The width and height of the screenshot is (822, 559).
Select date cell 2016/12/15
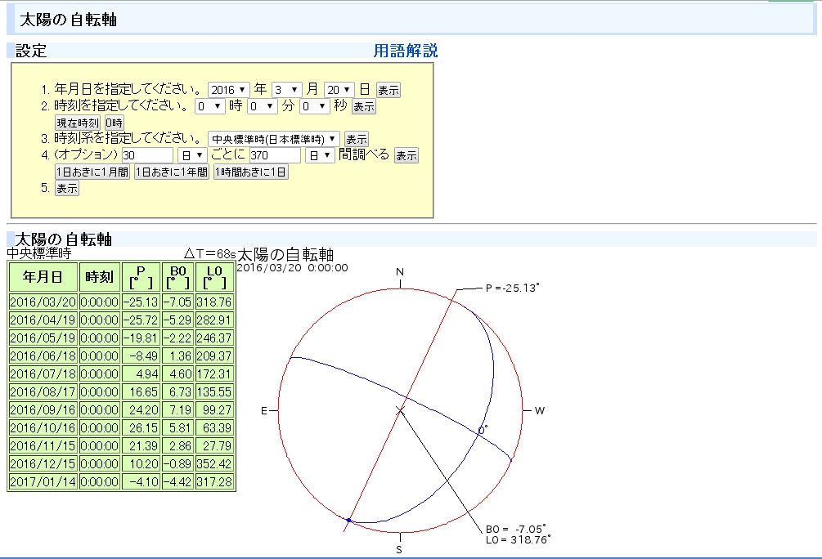click(x=43, y=463)
